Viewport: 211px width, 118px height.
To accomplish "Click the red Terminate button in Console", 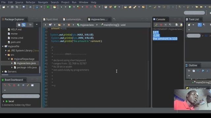I will click(161, 25).
